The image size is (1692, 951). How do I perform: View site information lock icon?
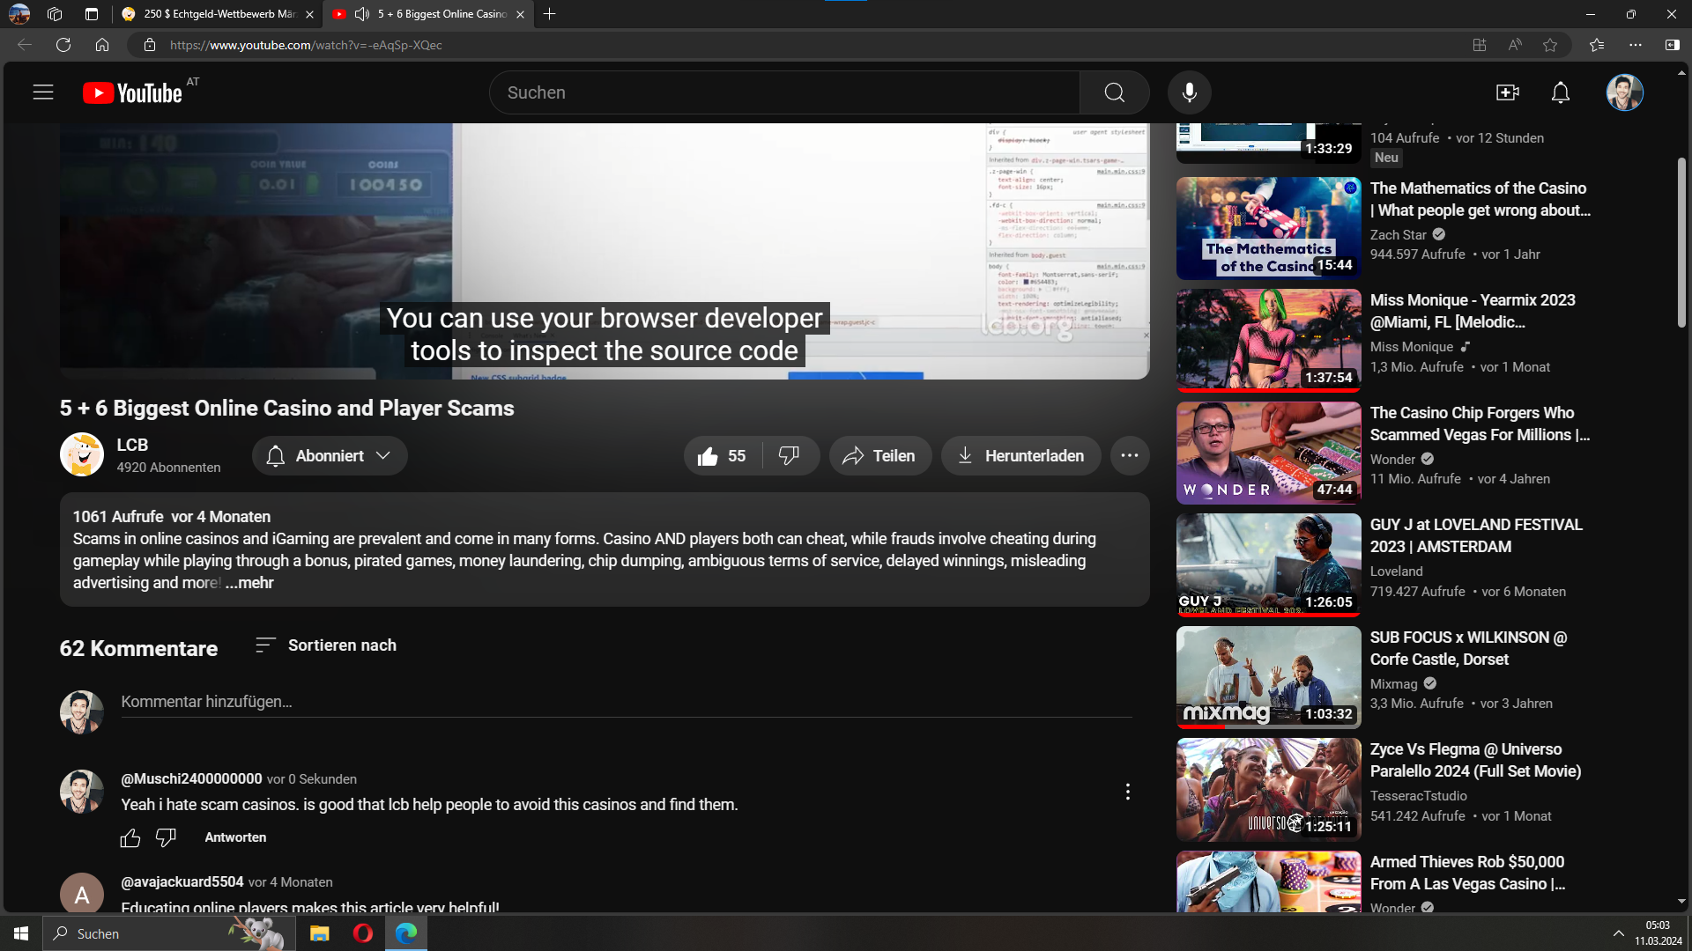(150, 45)
